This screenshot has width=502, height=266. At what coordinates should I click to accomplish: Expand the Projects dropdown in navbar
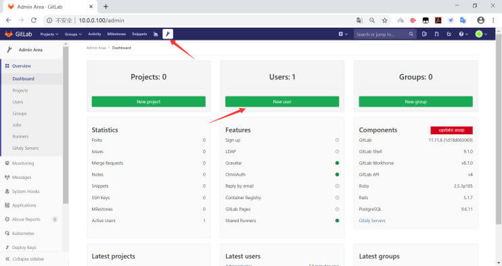coord(49,34)
